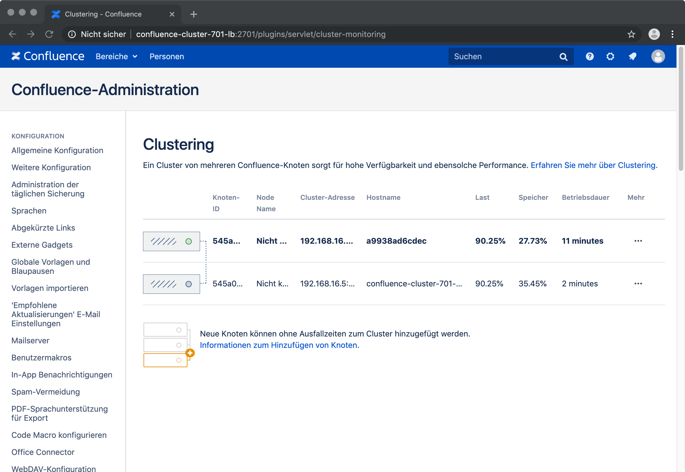Screen dimensions: 685x472
Task: Click the Hostname column header
Action: tap(383, 197)
